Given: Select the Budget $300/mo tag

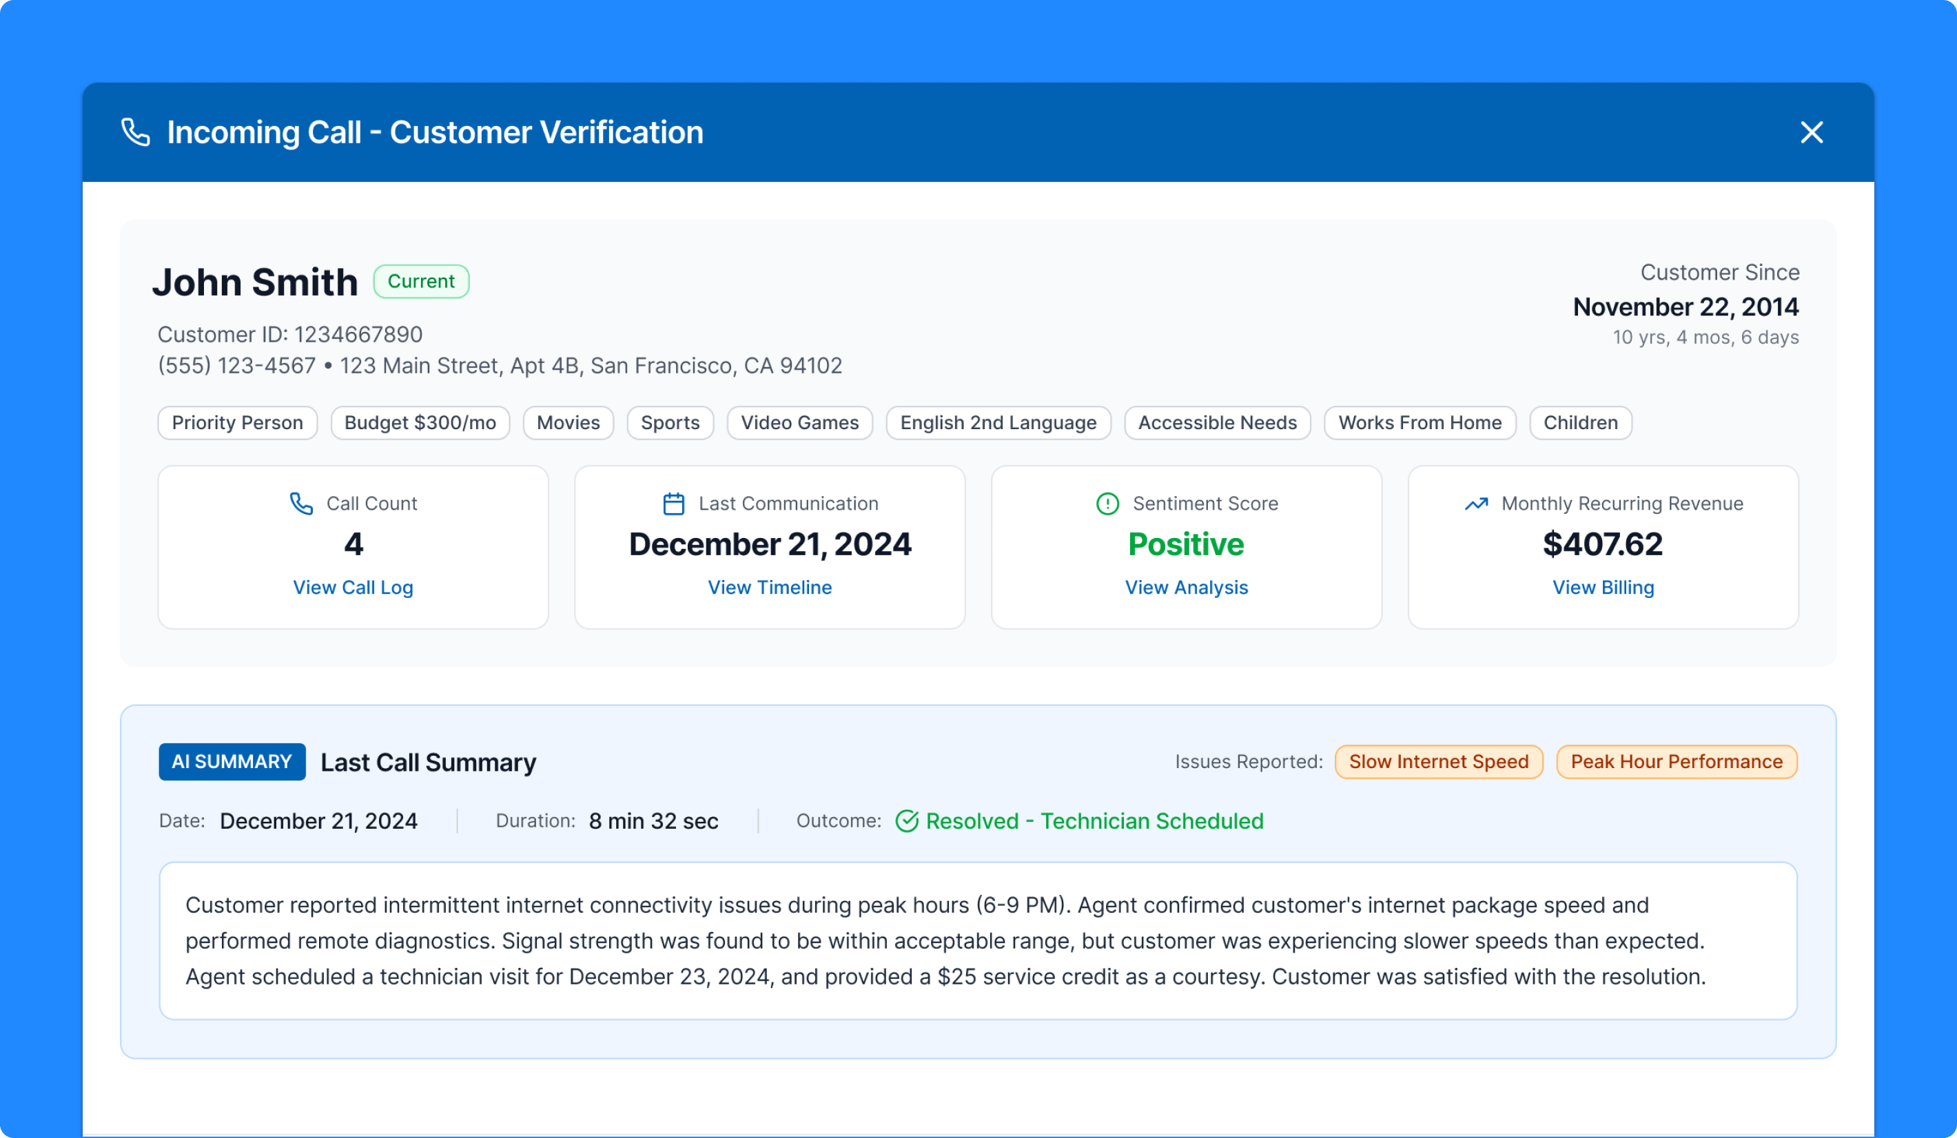Looking at the screenshot, I should pos(420,423).
